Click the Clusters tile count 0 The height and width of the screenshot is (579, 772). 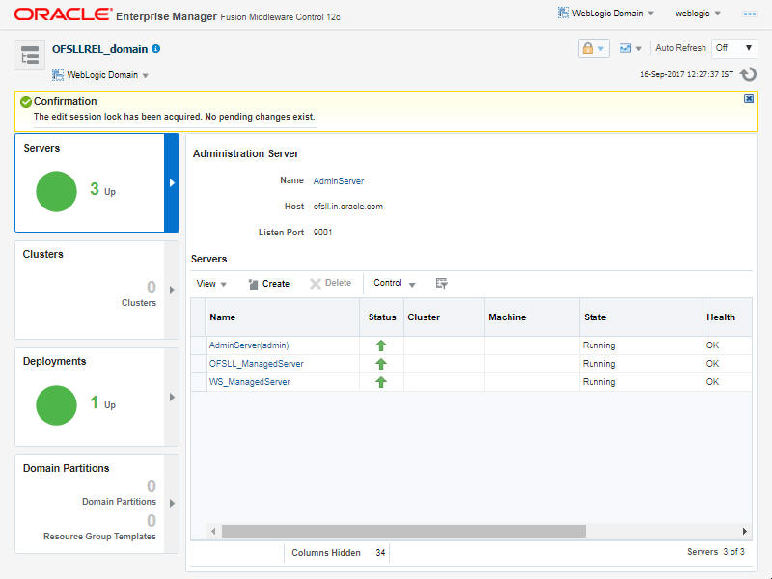click(x=152, y=287)
